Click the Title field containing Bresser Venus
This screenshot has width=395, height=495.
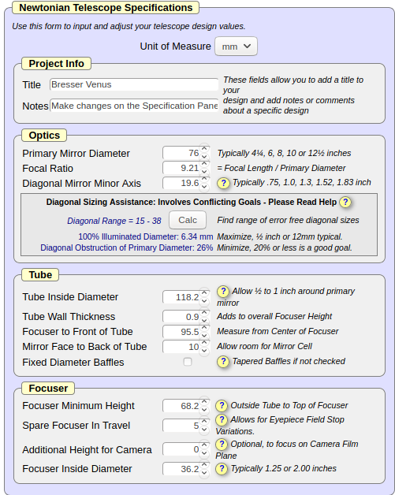(x=134, y=84)
